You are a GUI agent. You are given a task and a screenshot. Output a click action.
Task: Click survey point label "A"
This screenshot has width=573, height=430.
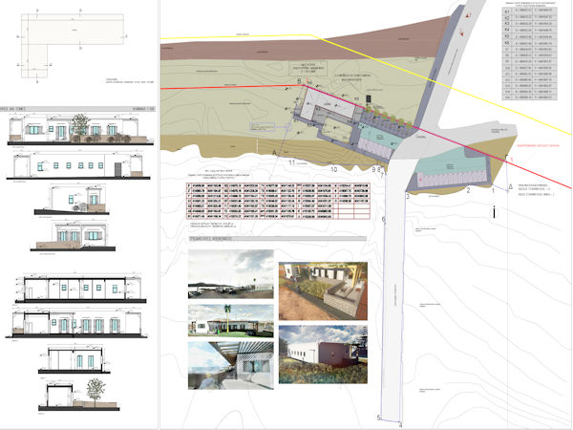click(x=274, y=152)
